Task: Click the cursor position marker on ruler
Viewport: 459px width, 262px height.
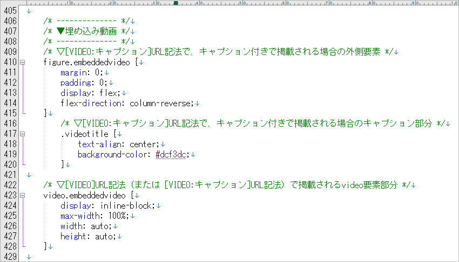Action: tap(175, 3)
